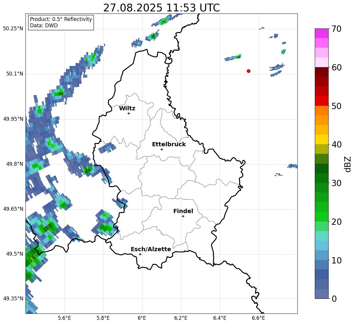
Task: Click the 40 tick on the colorbar
Action: click(x=337, y=144)
